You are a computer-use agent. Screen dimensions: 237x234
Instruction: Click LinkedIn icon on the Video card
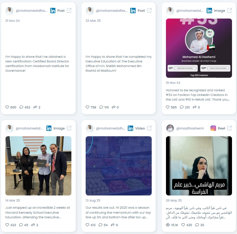coord(130,128)
